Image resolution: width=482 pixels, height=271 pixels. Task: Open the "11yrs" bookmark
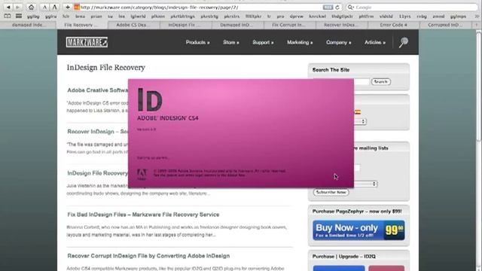(x=405, y=17)
